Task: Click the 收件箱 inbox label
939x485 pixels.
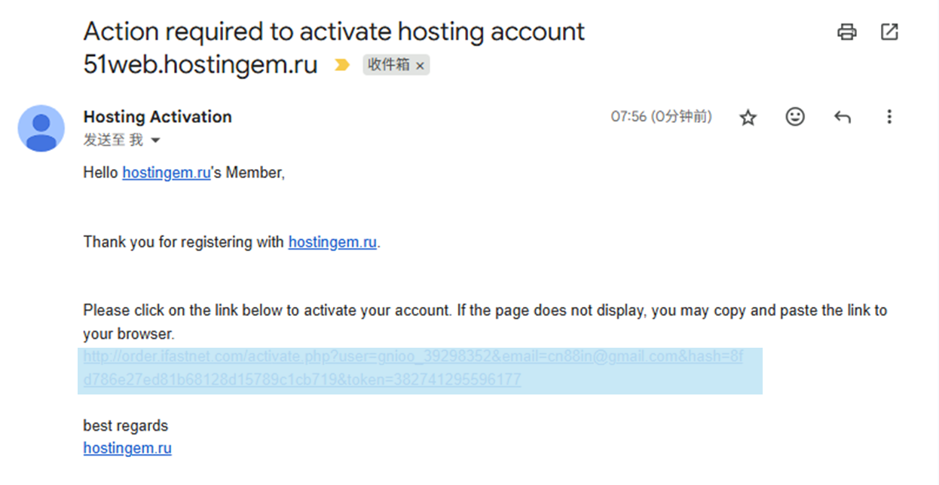Action: pyautogui.click(x=388, y=65)
